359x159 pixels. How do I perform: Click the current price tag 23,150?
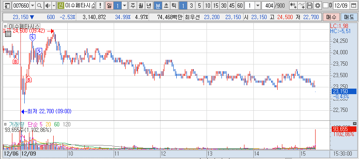point(344,91)
